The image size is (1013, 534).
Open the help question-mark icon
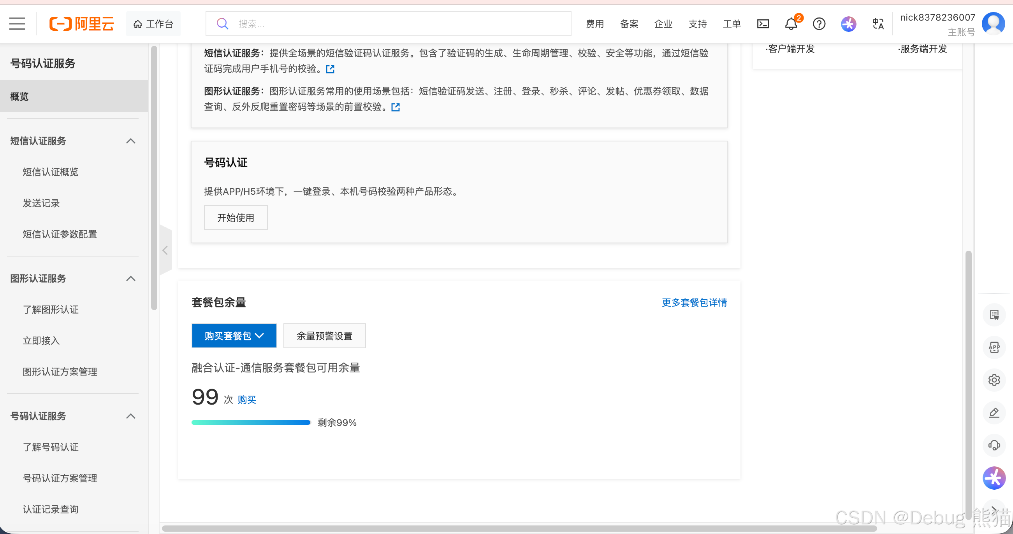[x=819, y=24]
